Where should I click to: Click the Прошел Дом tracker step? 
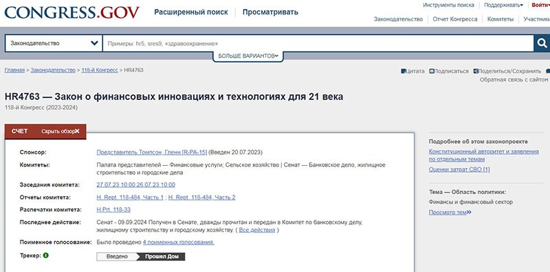(162, 257)
